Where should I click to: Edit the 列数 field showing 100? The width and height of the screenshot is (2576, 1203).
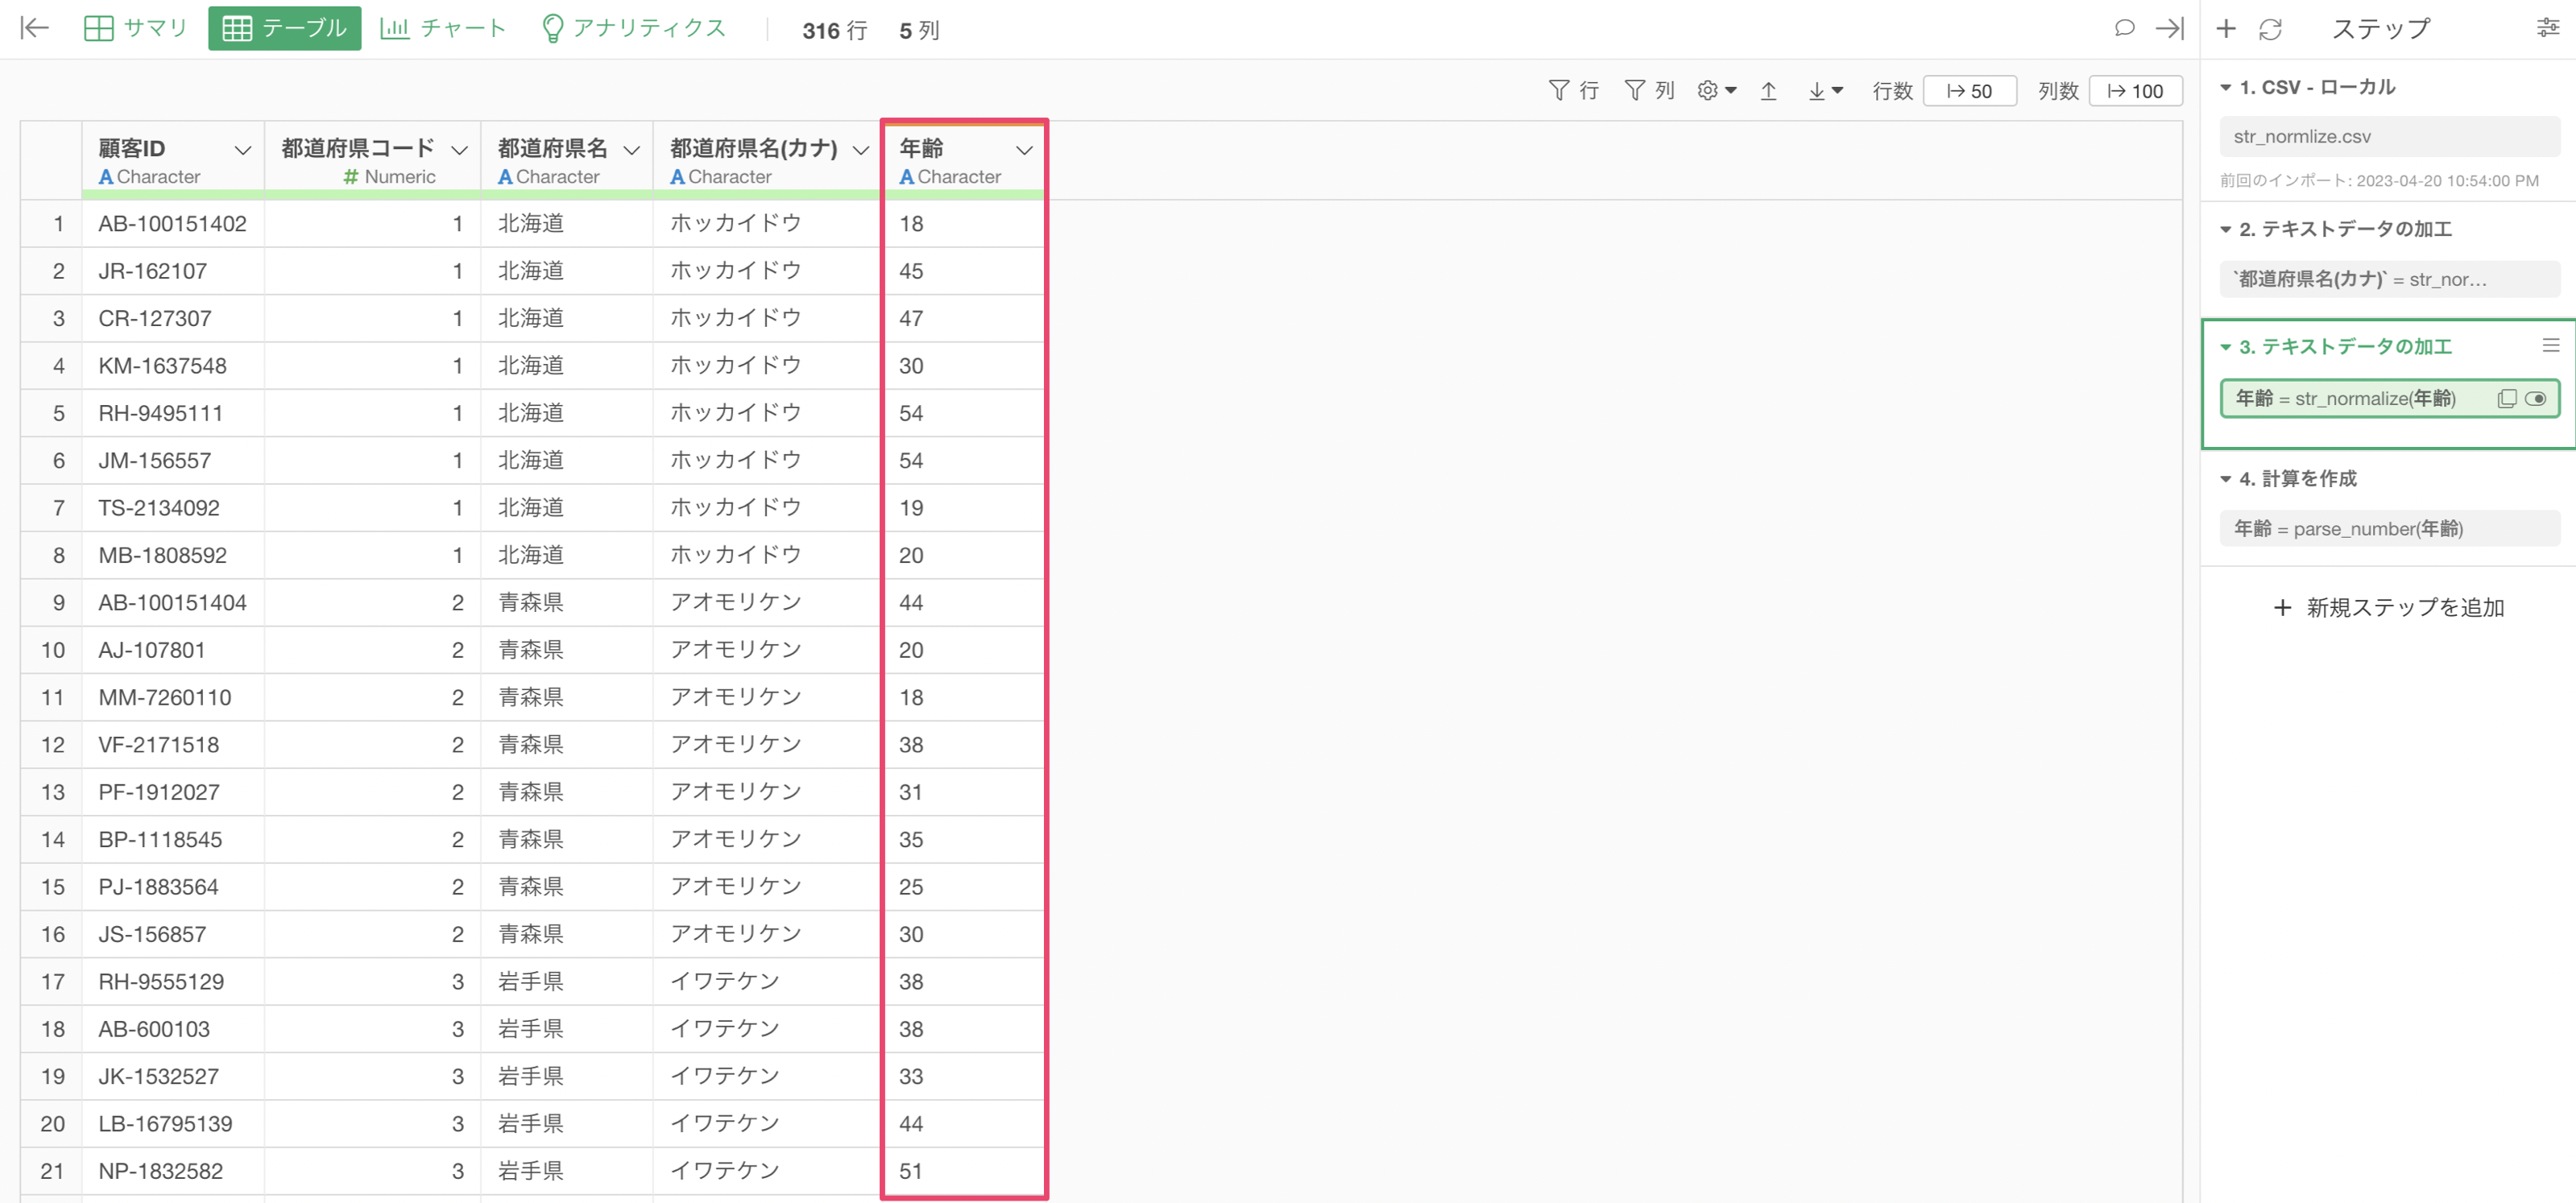pos(2135,91)
